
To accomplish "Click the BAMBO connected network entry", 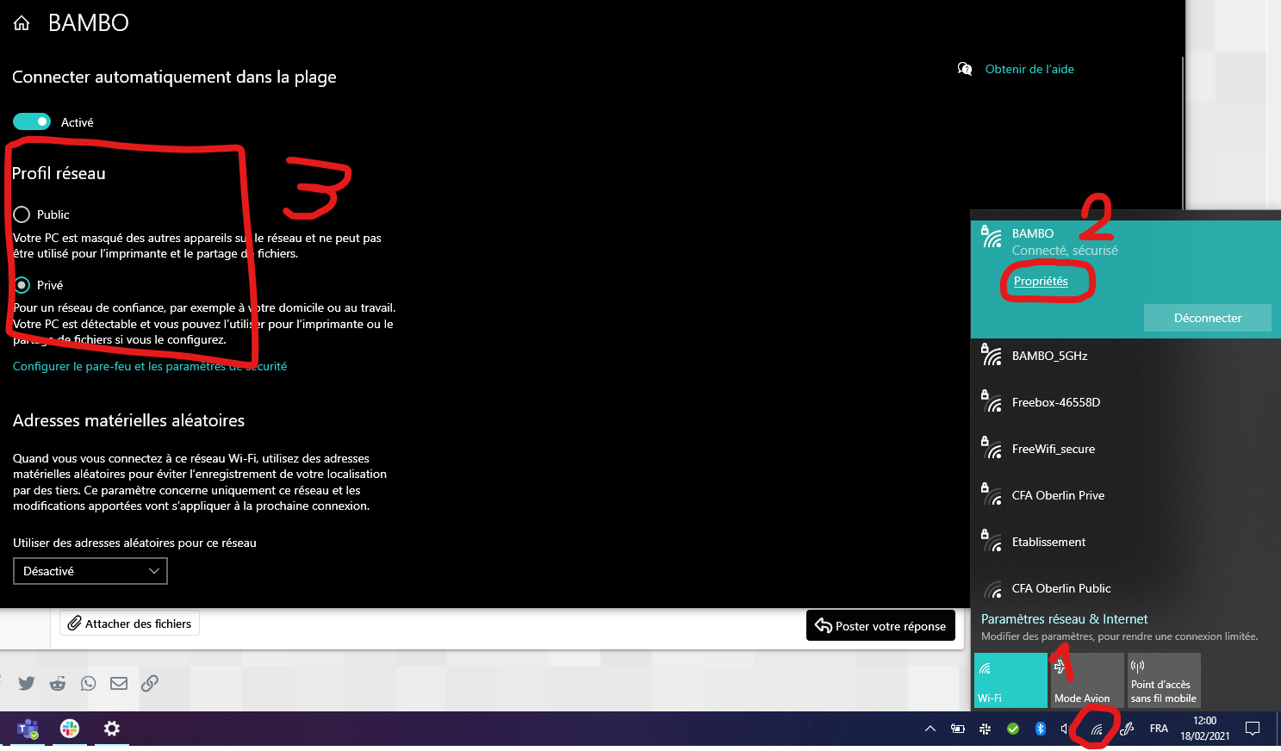I will (1125, 280).
